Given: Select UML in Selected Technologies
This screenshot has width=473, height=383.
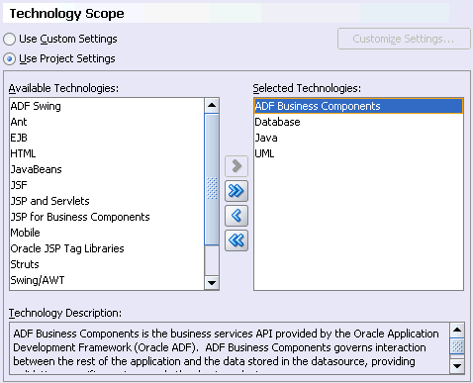Looking at the screenshot, I should coord(358,153).
